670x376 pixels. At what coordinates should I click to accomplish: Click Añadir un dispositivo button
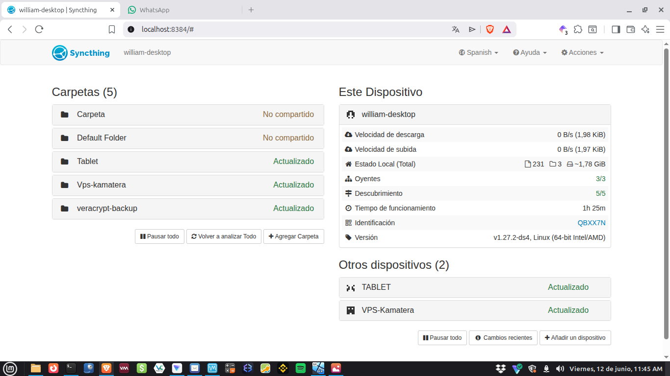pos(575,338)
